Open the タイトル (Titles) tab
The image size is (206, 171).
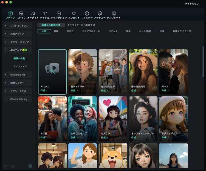pos(45,15)
